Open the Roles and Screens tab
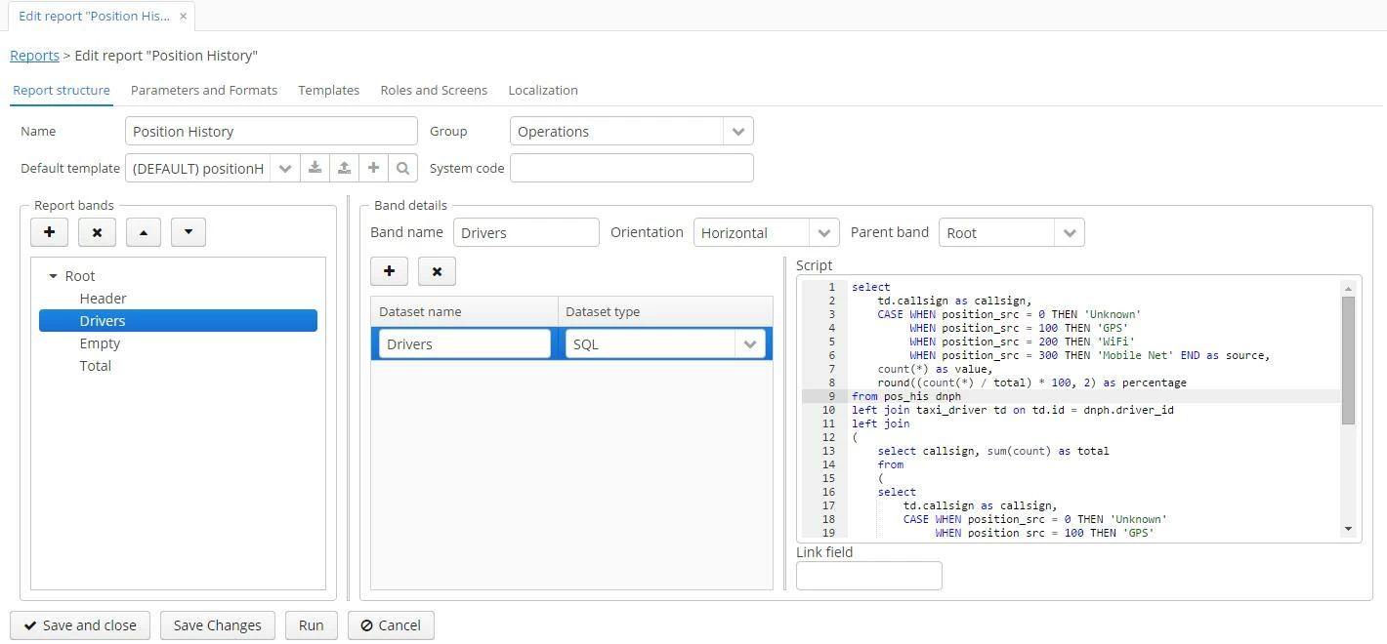 pos(434,90)
